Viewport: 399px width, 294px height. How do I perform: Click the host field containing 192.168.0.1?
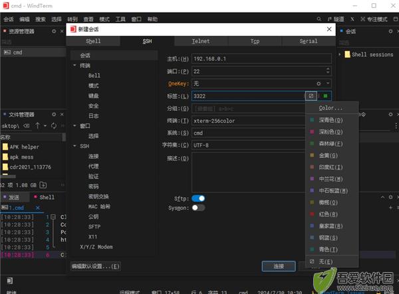click(261, 58)
